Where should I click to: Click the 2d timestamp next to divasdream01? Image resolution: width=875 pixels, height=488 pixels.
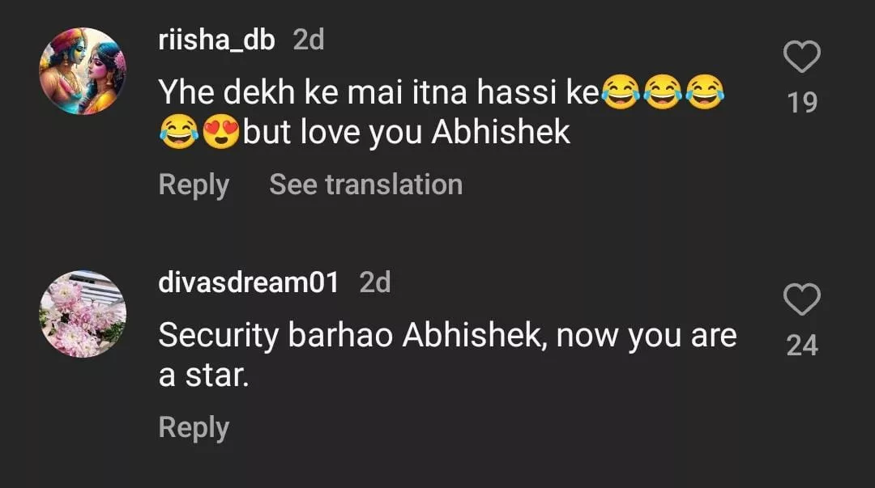pos(375,282)
